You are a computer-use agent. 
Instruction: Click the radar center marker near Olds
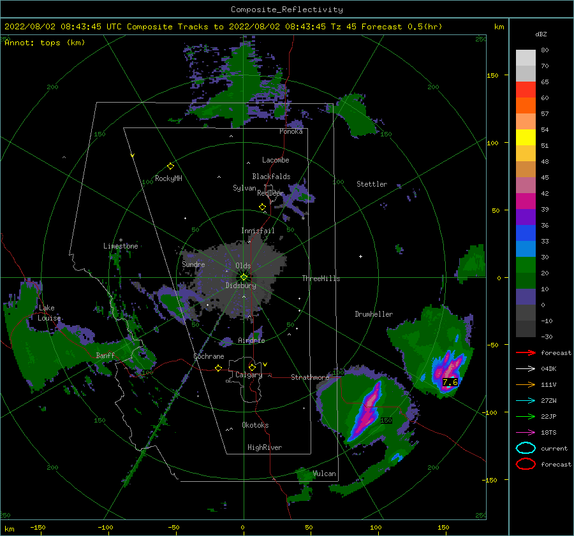click(x=244, y=277)
